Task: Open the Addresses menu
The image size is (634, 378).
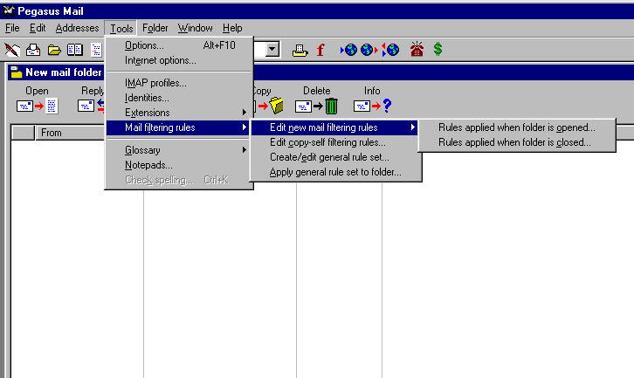Action: pyautogui.click(x=77, y=28)
